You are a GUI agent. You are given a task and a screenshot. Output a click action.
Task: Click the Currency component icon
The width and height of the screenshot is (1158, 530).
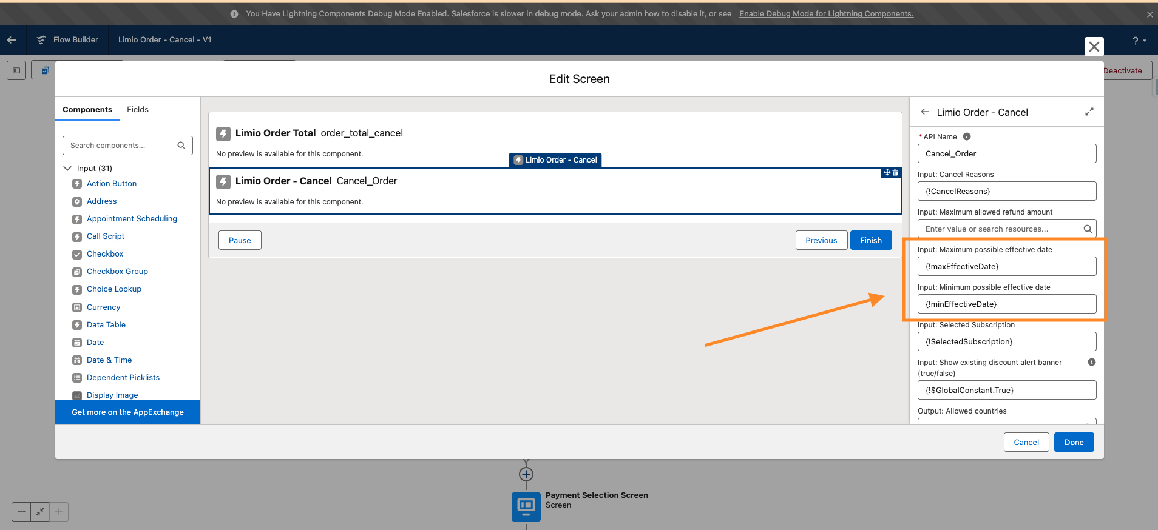pos(77,307)
